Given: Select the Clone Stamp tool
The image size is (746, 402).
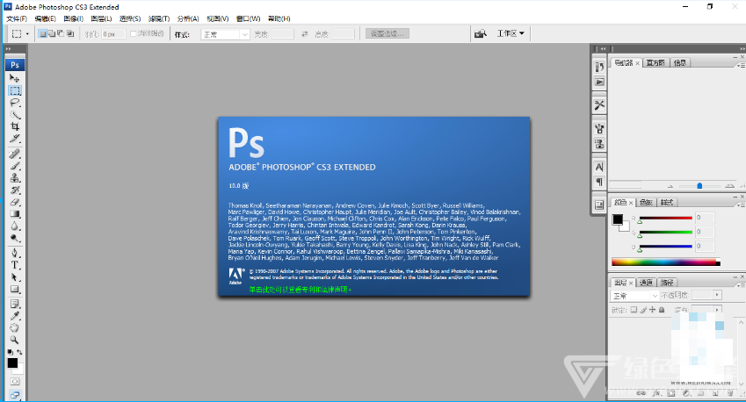Looking at the screenshot, I should pyautogui.click(x=15, y=177).
